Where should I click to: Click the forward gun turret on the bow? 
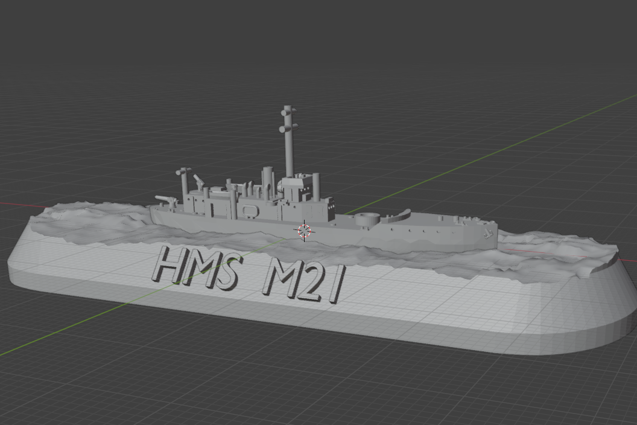[x=164, y=199]
